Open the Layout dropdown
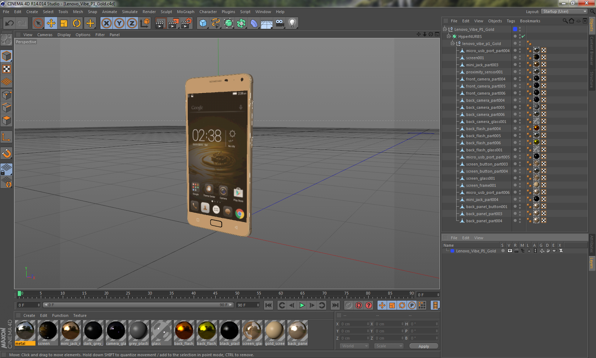The height and width of the screenshot is (358, 596). [565, 11]
